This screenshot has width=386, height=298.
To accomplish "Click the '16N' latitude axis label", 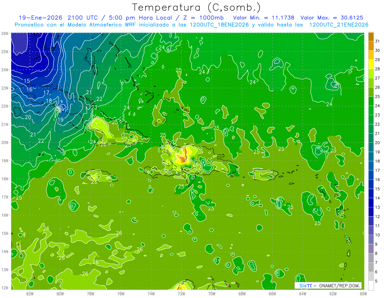I will [5, 215].
